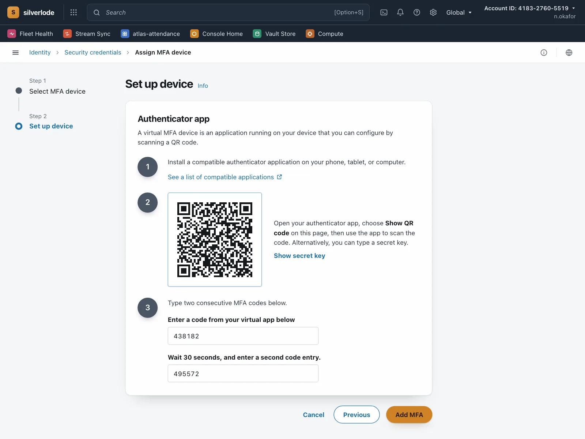Click the Compute shortcut icon

pyautogui.click(x=310, y=34)
